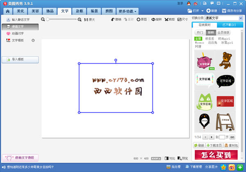Rotate the image (旋转)
The height and width of the screenshot is (172, 246).
click(157, 19)
